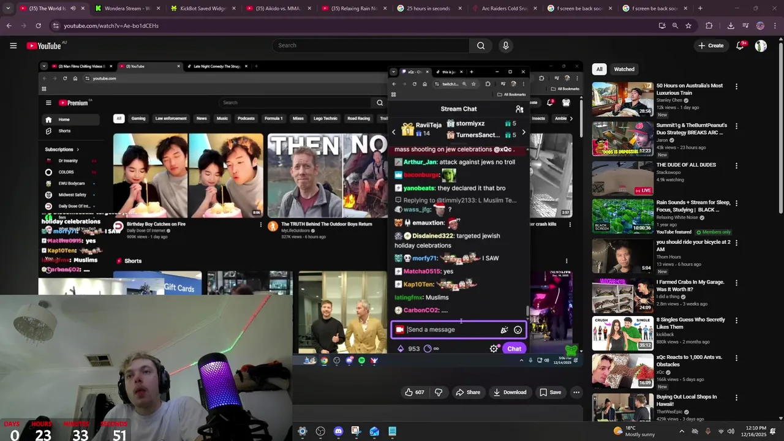Screen dimensions: 784x441
Task: Start voice search with the microphone icon
Action: pyautogui.click(x=505, y=45)
